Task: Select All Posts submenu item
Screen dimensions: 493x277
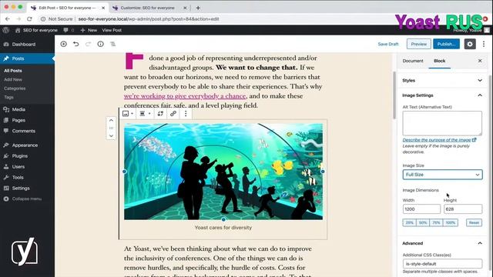Action: coord(13,71)
